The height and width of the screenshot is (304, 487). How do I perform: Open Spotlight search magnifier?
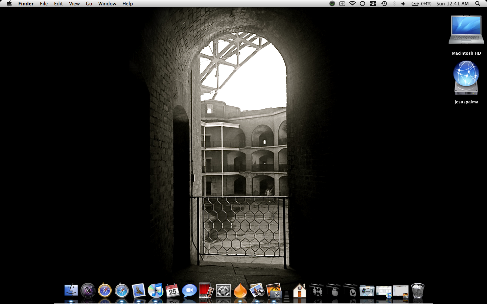478,4
